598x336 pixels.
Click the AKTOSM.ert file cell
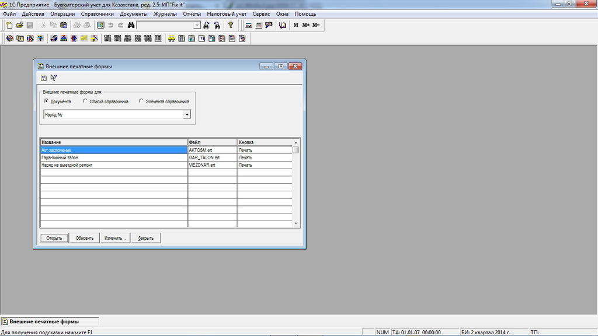(x=213, y=150)
